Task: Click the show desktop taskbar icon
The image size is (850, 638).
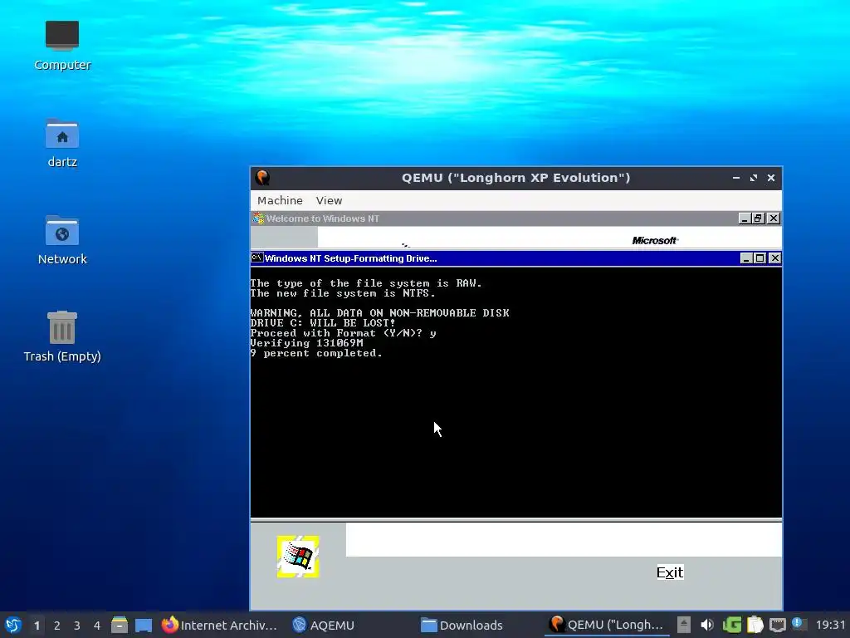Action: tap(144, 626)
